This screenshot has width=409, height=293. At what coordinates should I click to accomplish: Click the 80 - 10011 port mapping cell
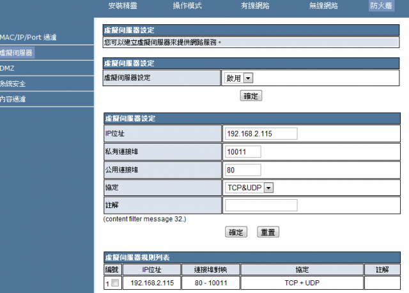pos(211,283)
